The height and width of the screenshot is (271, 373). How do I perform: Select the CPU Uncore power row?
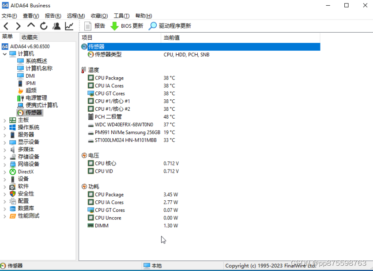(201, 218)
